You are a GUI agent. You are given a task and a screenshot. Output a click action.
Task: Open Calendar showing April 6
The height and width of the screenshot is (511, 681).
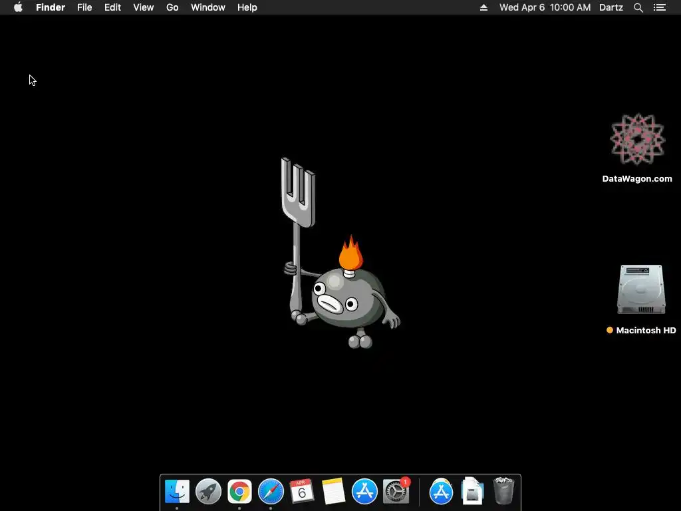click(302, 492)
